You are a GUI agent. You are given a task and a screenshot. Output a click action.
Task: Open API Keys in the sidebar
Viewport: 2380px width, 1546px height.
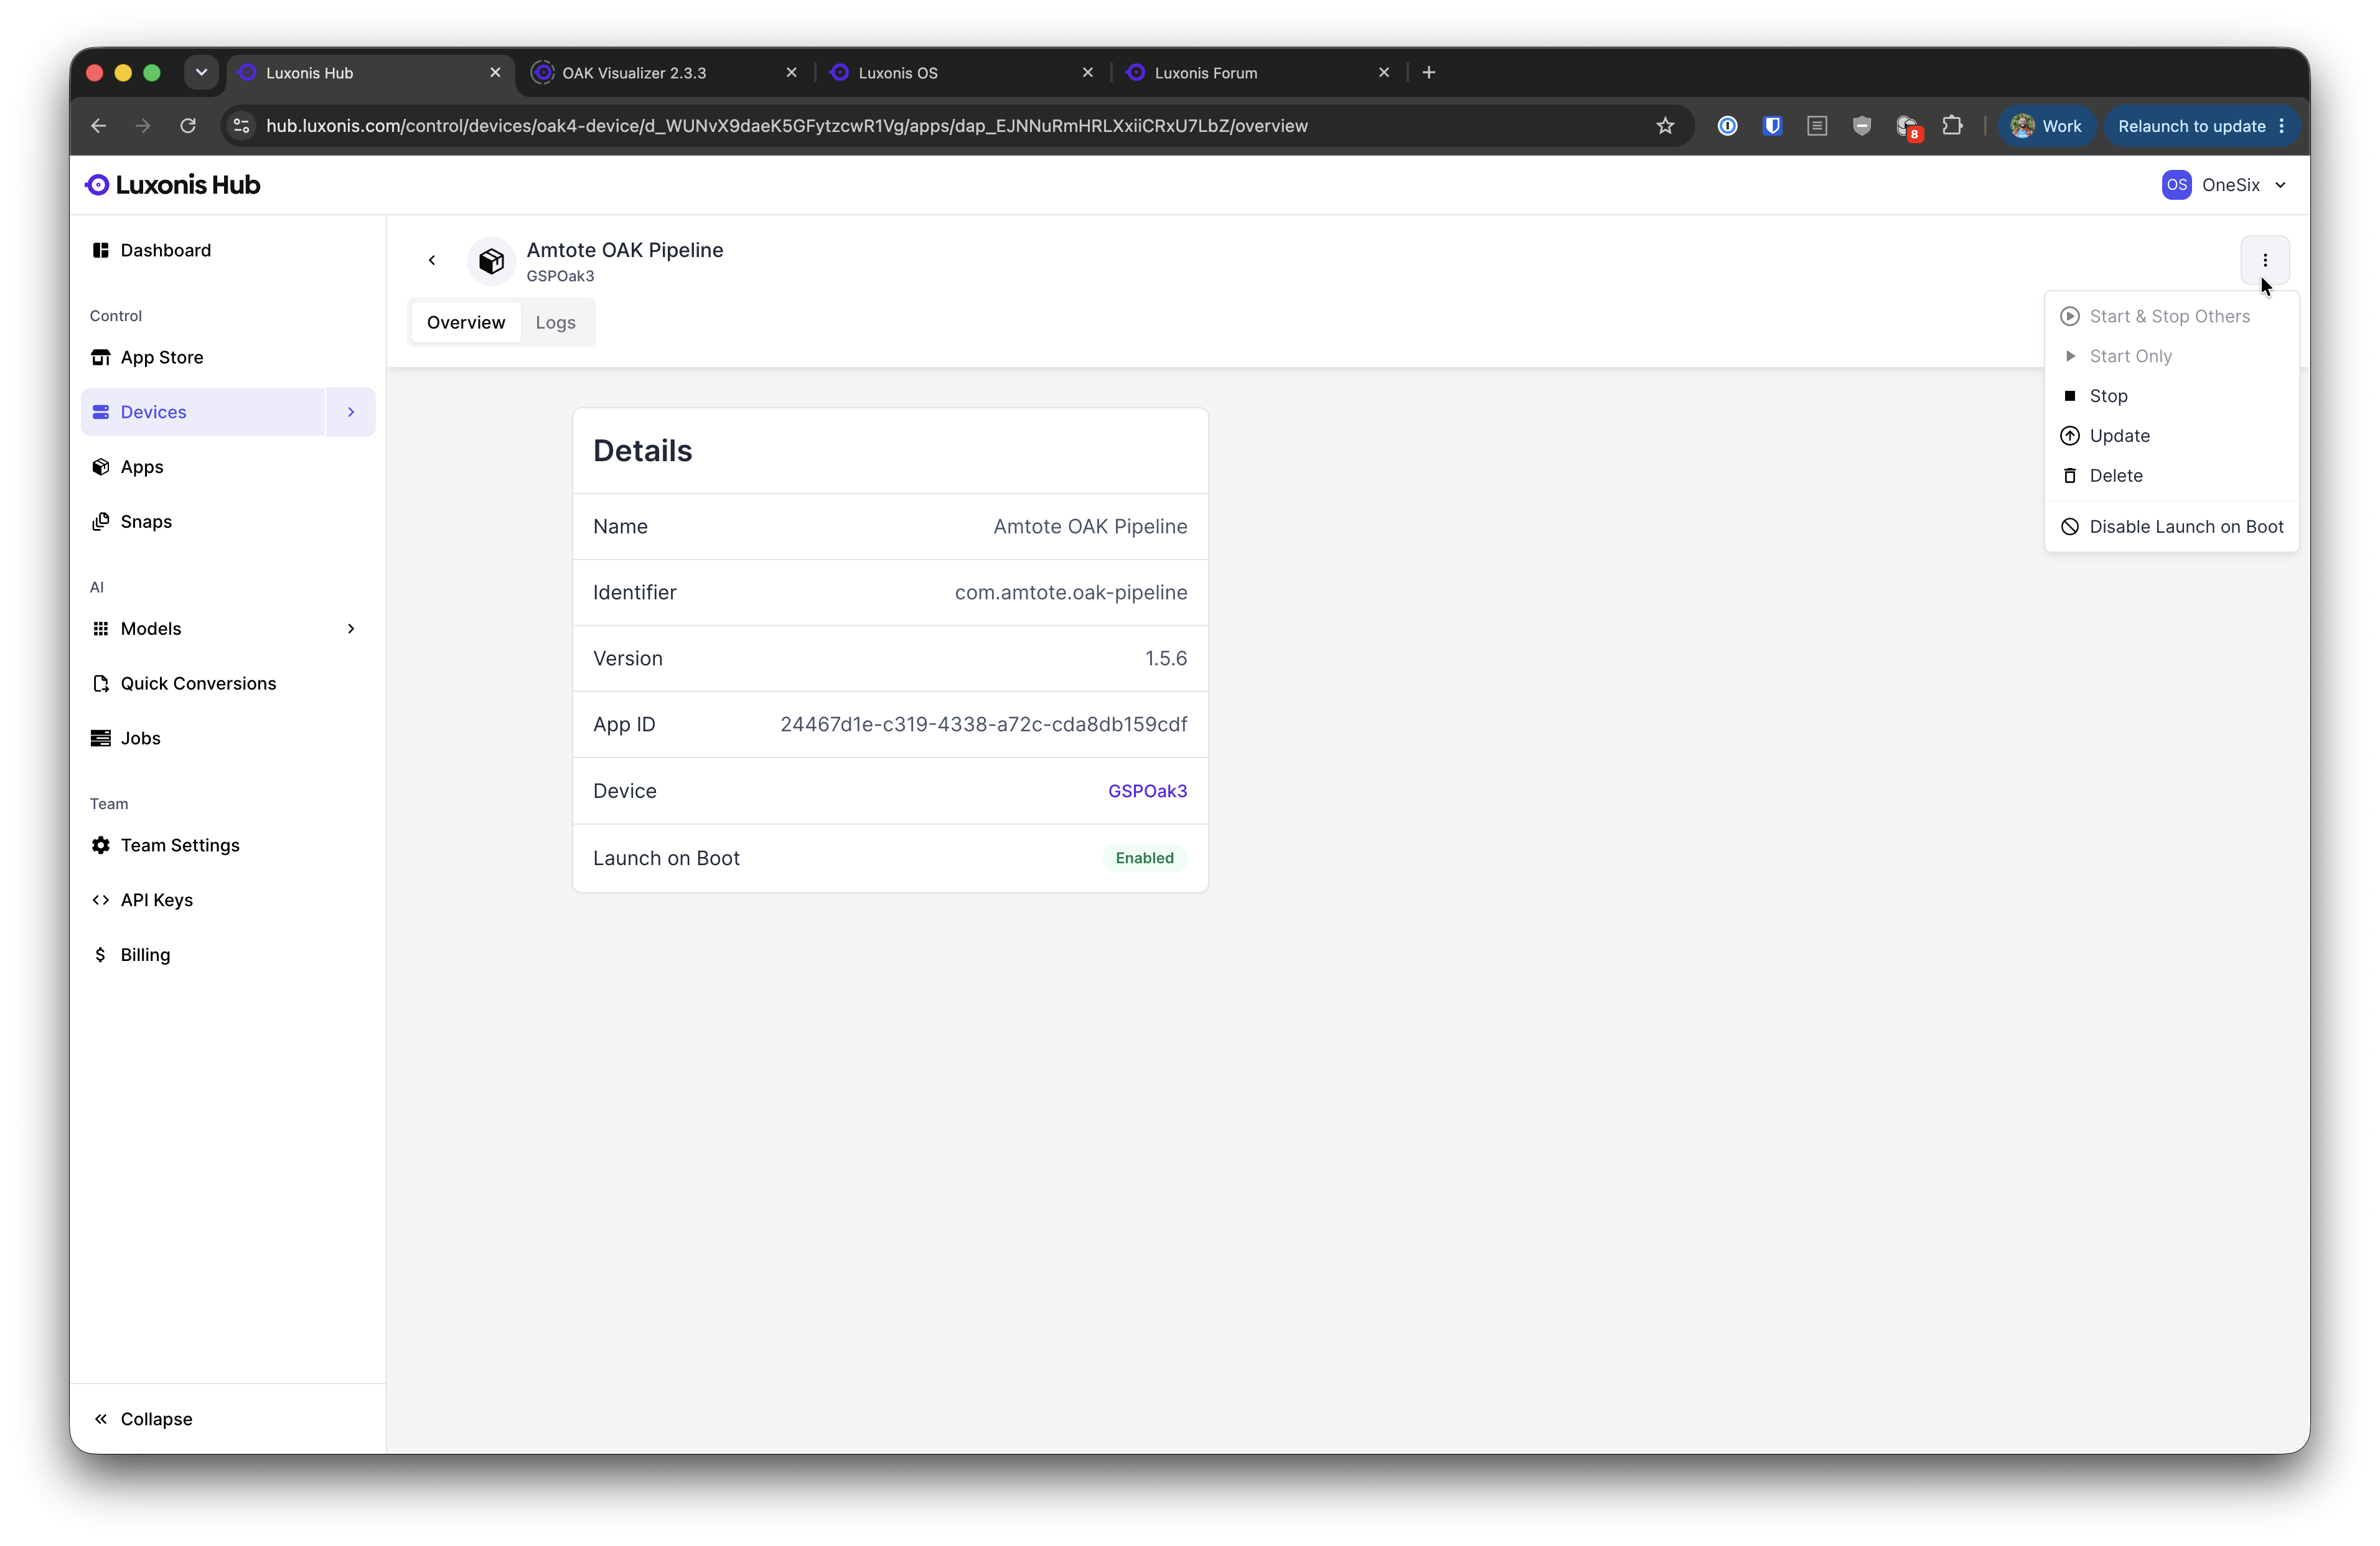click(x=228, y=900)
